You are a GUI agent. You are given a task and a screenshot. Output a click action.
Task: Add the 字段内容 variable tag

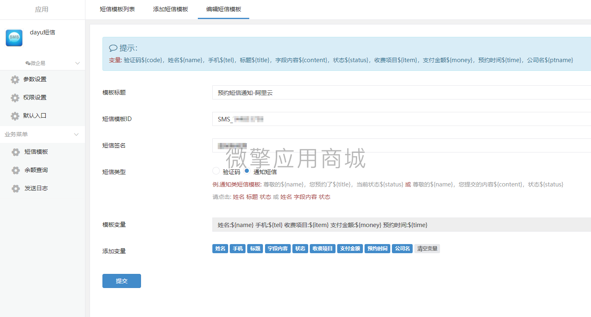coord(278,249)
